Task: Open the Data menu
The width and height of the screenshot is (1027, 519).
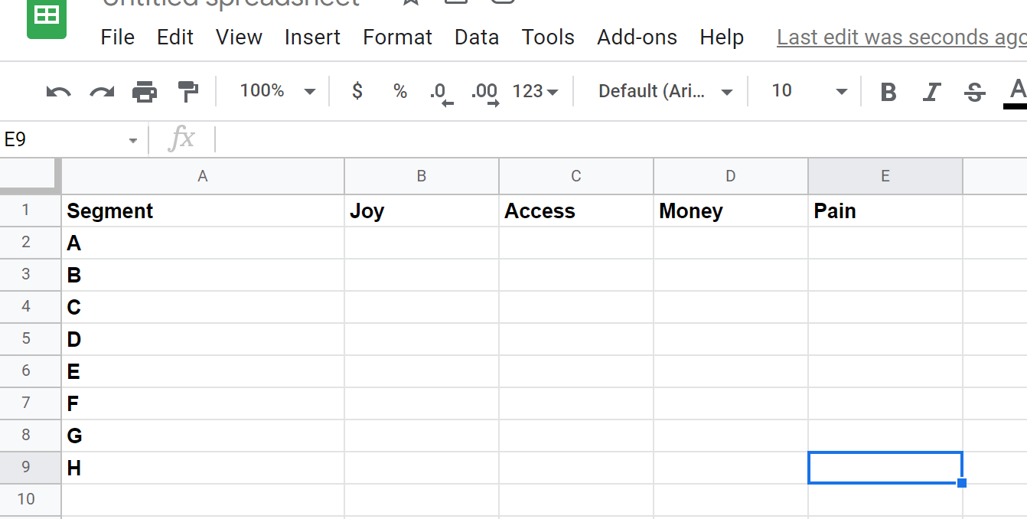Action: click(x=477, y=38)
